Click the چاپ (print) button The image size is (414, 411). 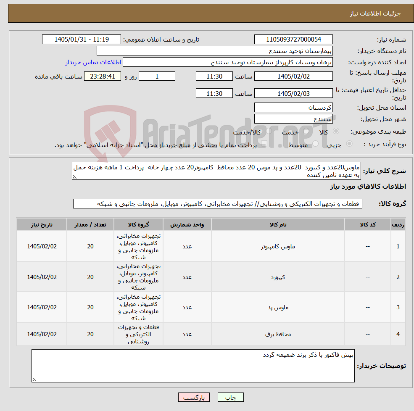(x=230, y=397)
